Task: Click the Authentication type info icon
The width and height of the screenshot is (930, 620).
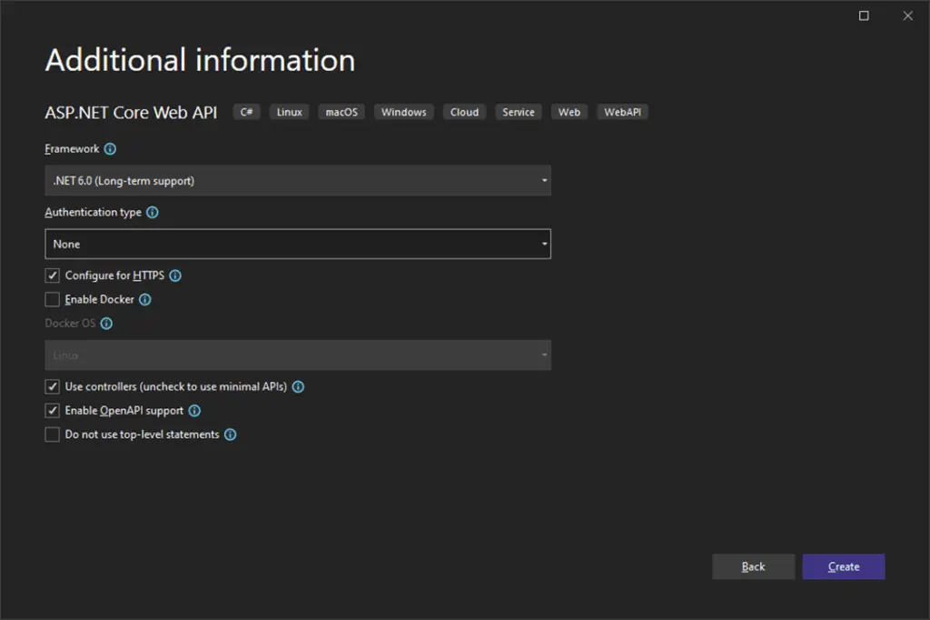Action: point(153,213)
